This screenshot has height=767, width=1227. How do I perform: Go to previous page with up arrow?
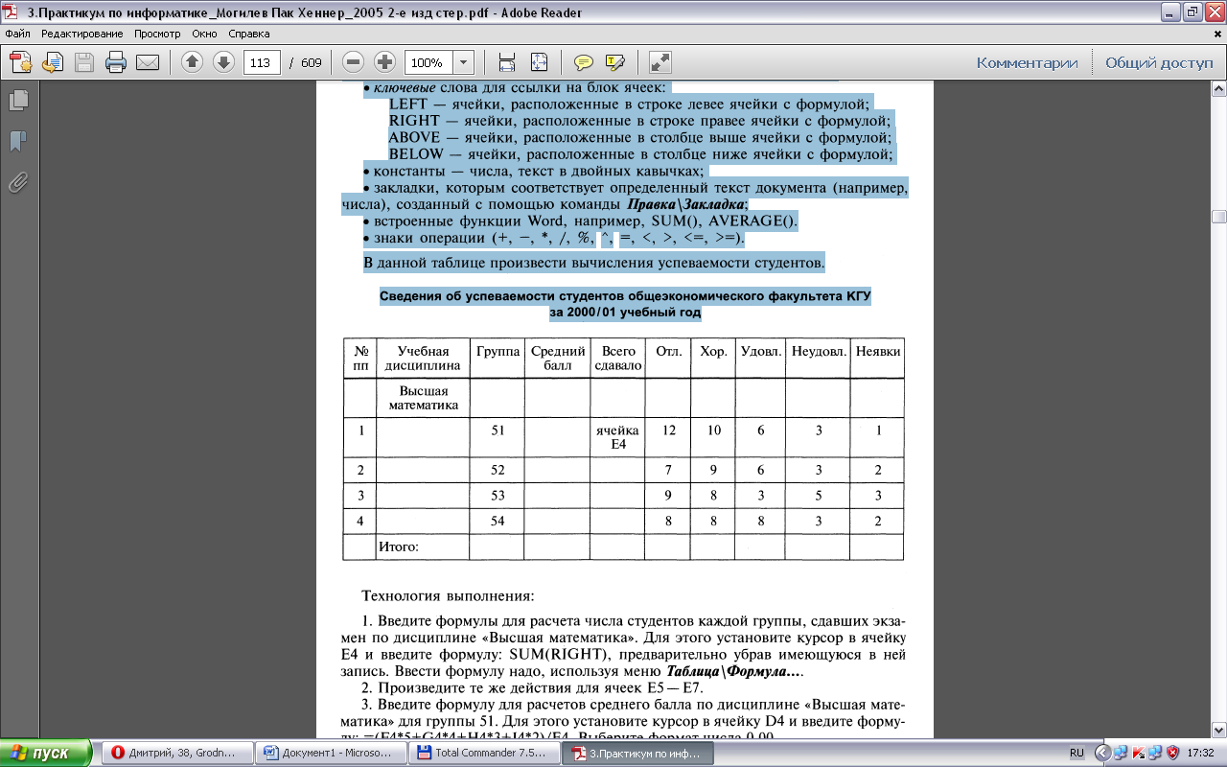tap(192, 63)
